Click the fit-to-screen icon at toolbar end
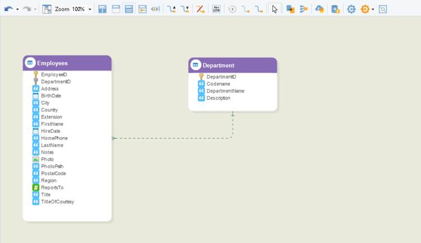The image size is (421, 243). pos(383,9)
